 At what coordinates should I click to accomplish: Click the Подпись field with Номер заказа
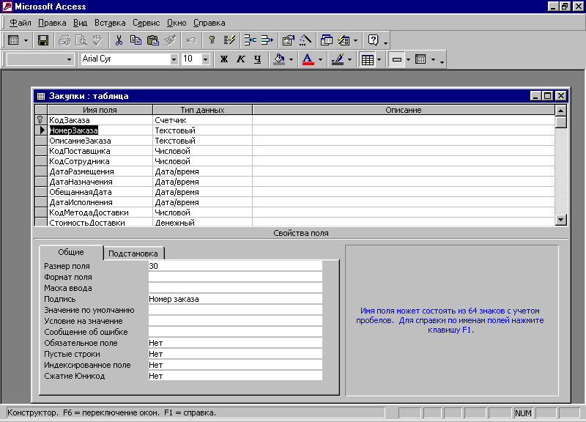(x=235, y=299)
